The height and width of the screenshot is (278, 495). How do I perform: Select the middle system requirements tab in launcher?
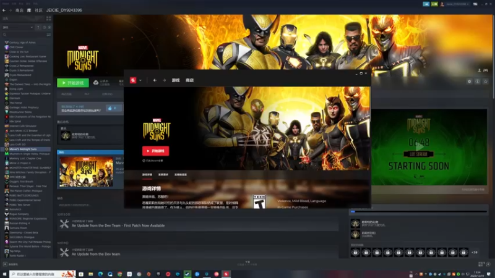(x=163, y=175)
